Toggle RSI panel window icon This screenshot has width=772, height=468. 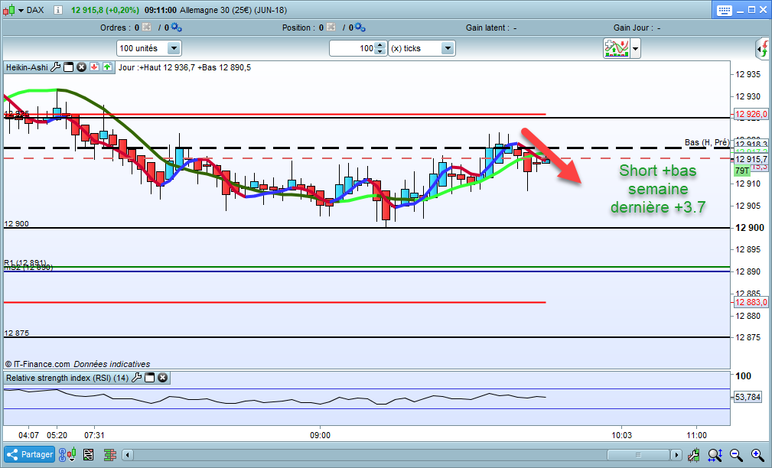coord(150,378)
